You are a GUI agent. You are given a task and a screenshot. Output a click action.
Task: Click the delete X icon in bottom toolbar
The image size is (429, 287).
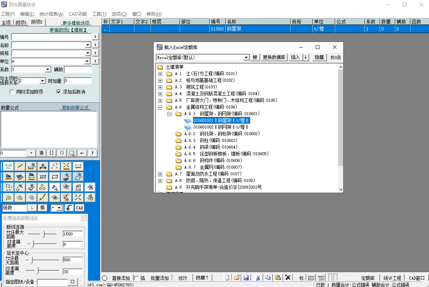point(287,277)
